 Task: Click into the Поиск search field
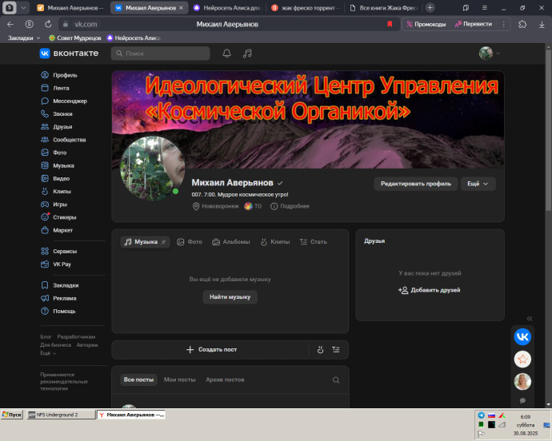coord(161,54)
